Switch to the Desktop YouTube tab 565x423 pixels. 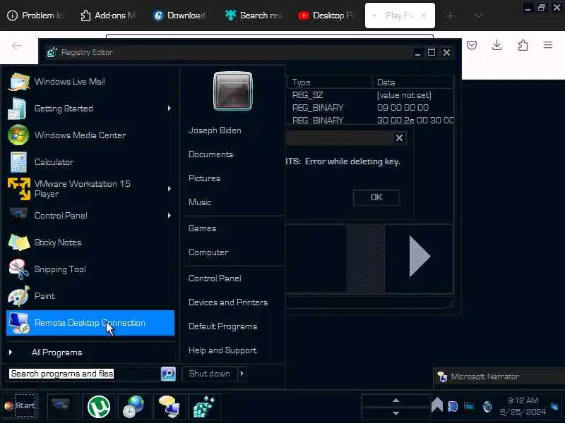pyautogui.click(x=326, y=16)
